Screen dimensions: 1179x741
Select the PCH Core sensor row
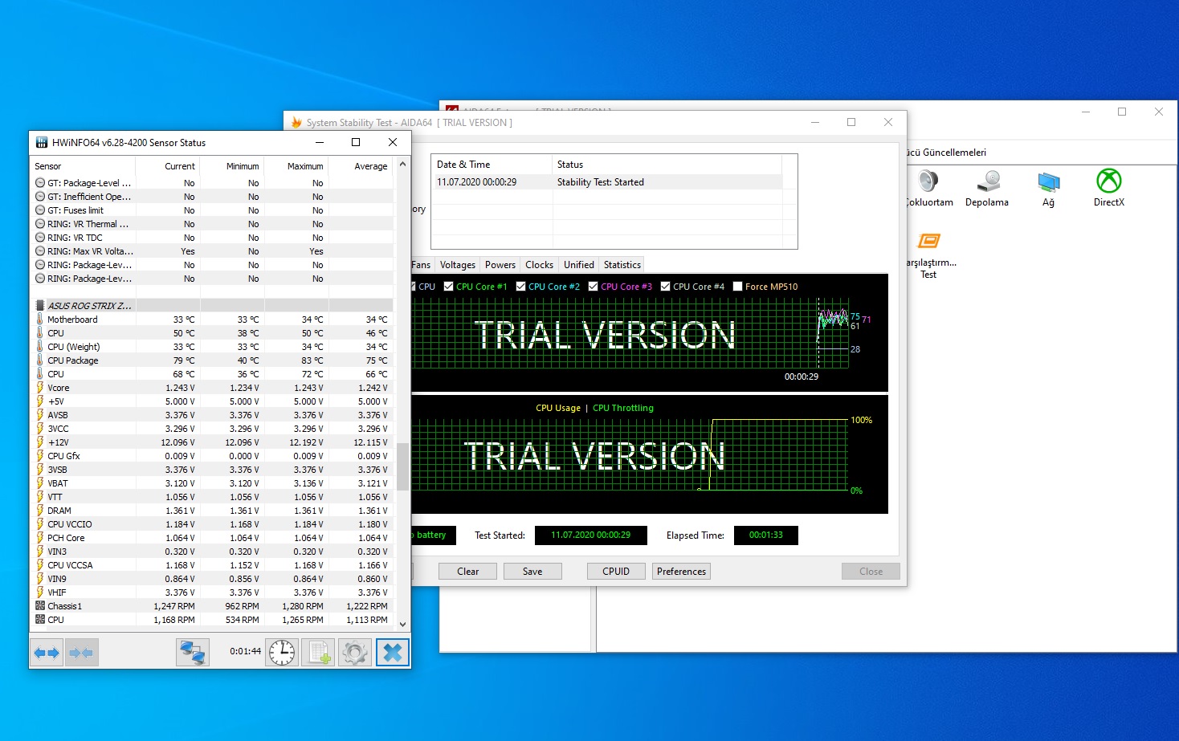point(212,537)
